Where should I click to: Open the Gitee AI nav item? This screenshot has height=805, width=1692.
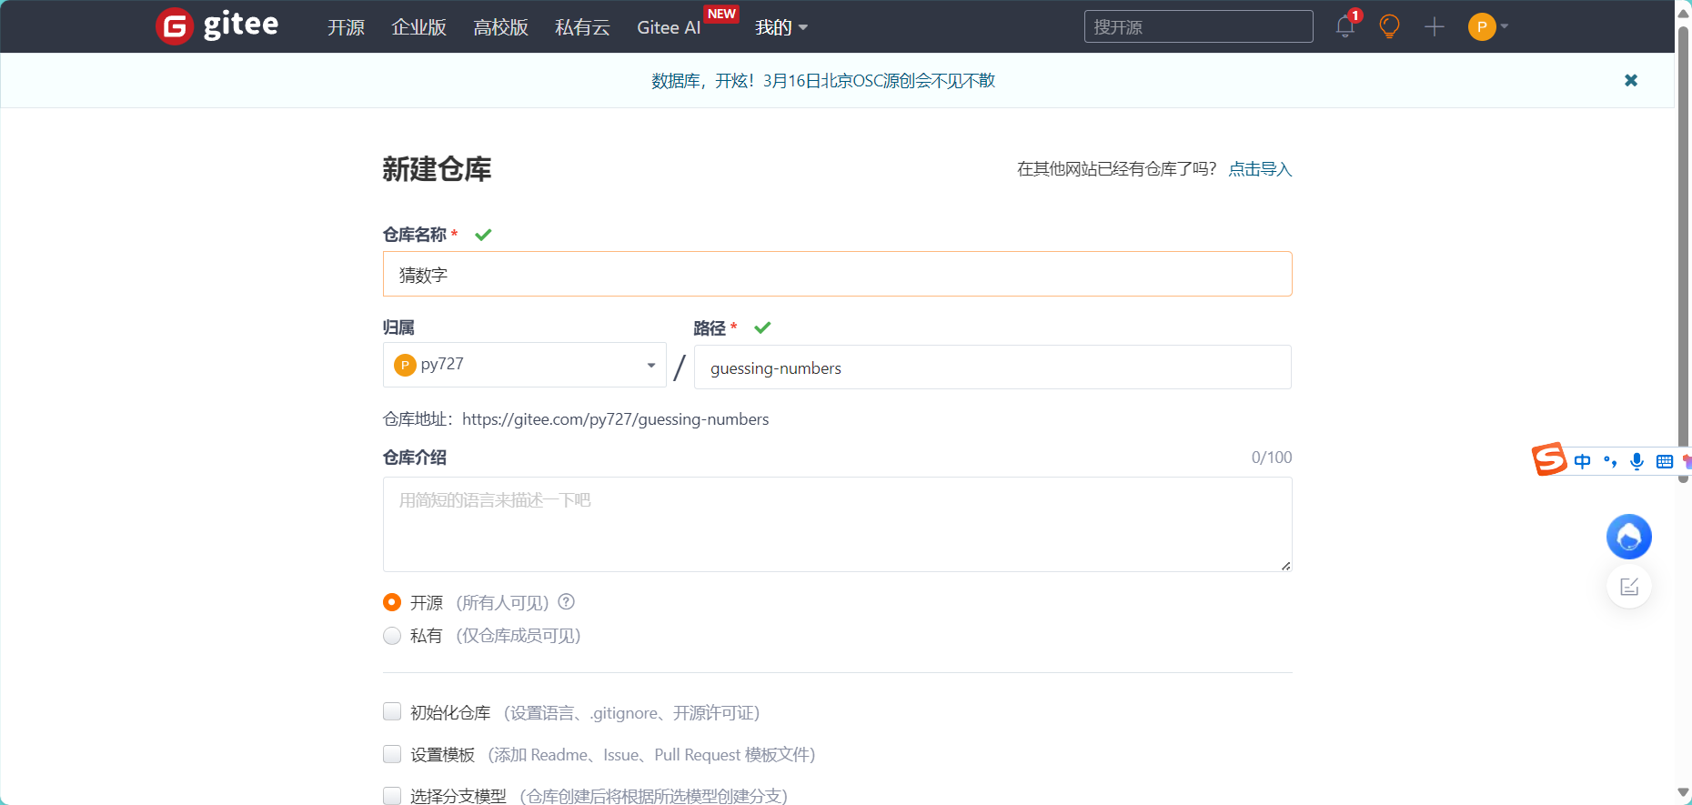[669, 27]
